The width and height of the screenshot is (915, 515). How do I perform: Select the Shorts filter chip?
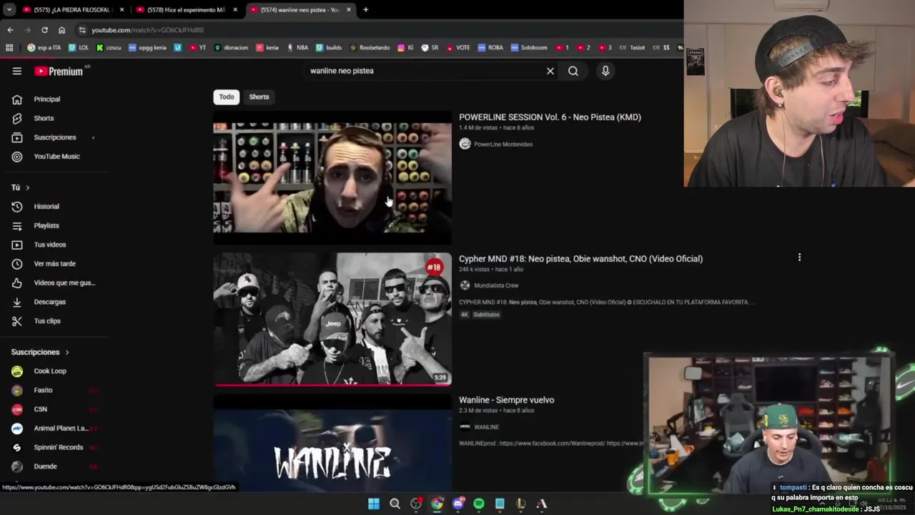coord(259,97)
